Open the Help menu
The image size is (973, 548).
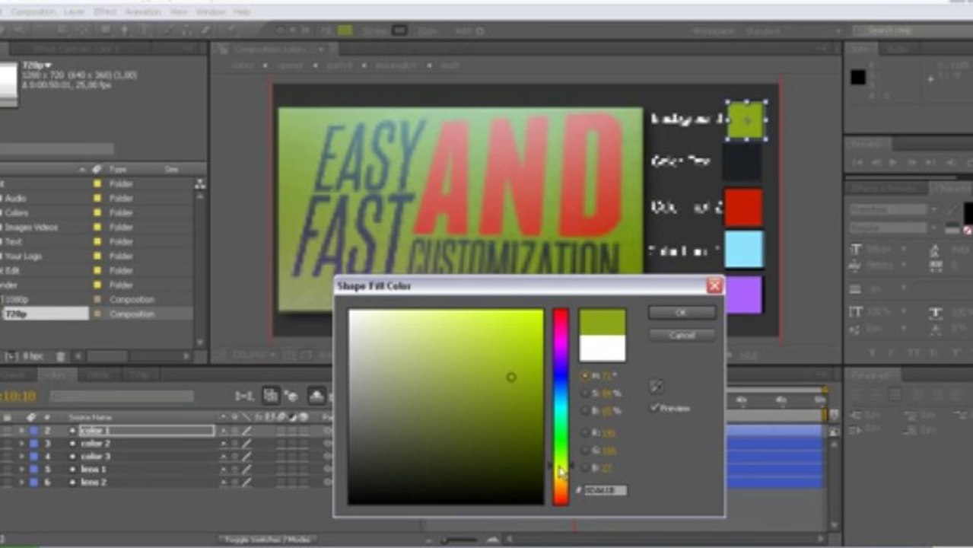[x=242, y=12]
